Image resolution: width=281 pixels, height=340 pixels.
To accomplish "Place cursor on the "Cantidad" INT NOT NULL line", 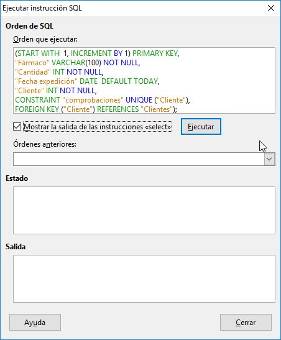I will click(59, 72).
